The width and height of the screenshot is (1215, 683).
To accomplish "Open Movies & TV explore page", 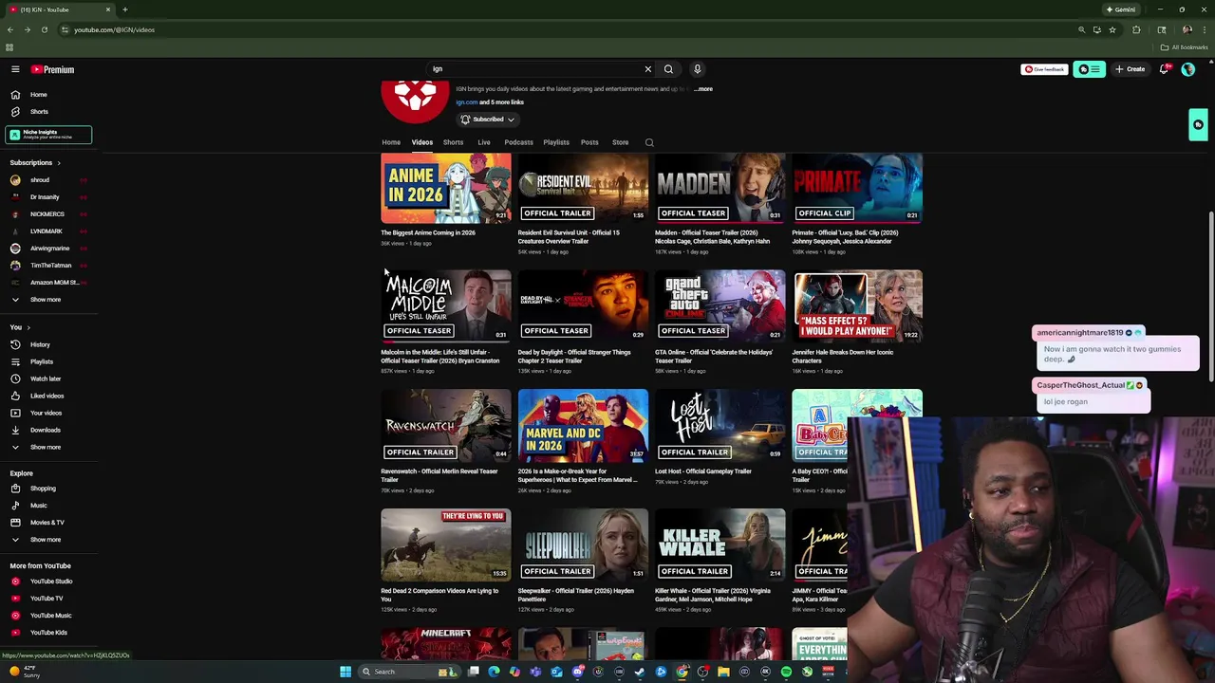I will 47,523.
